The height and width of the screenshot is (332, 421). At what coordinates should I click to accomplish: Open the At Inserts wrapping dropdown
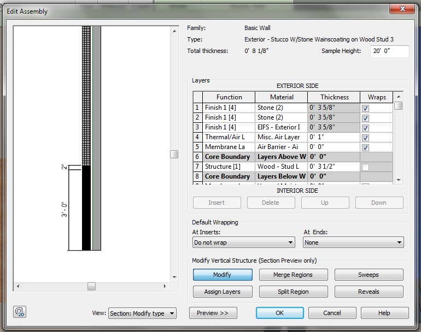(244, 242)
